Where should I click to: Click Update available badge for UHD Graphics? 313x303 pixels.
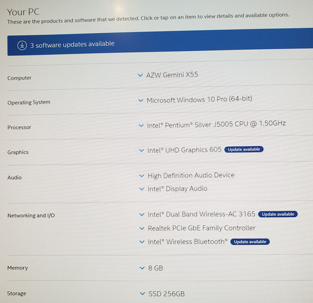coord(244,149)
